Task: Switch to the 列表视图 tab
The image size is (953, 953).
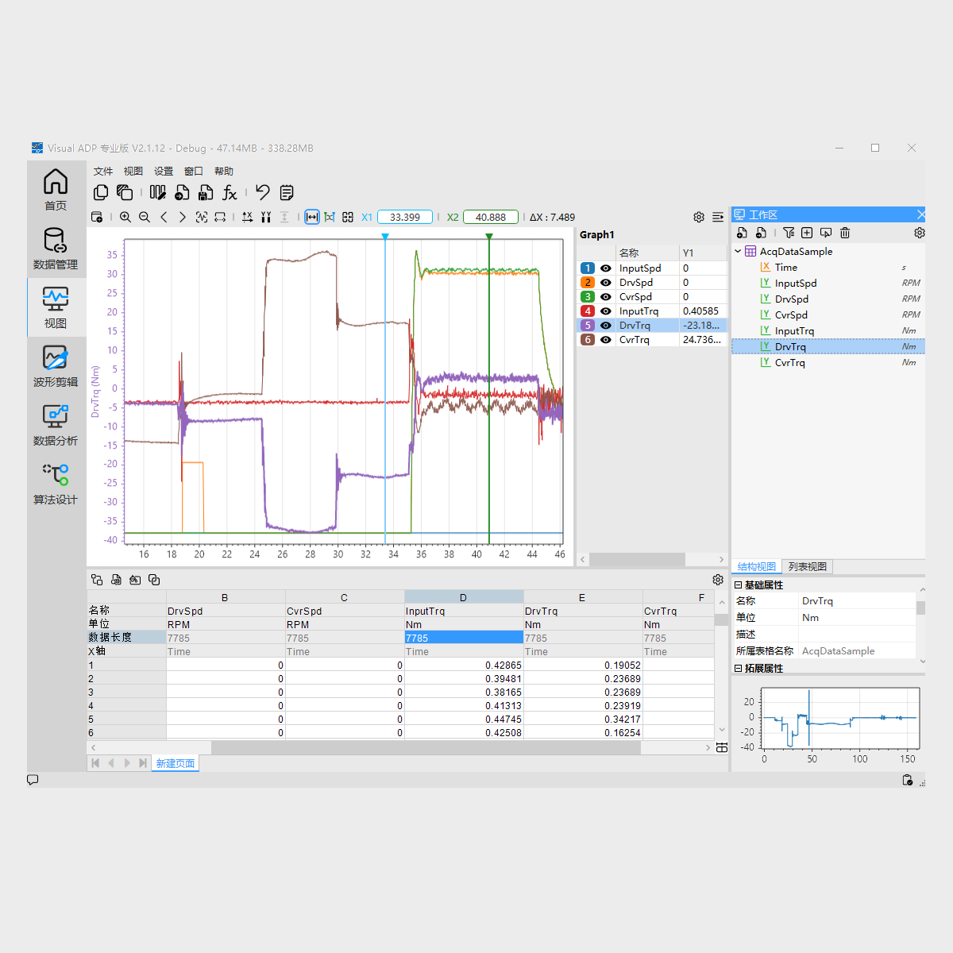Action: (x=807, y=566)
